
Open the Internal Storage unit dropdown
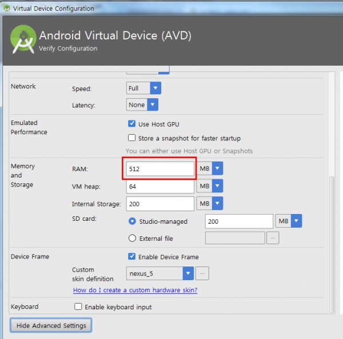tap(210, 203)
